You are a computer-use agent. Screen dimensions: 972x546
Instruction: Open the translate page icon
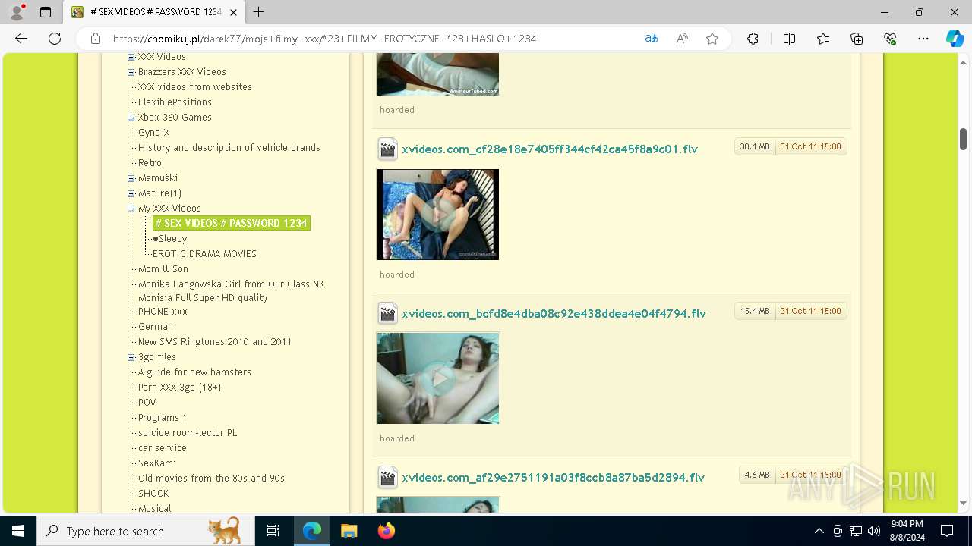click(652, 39)
